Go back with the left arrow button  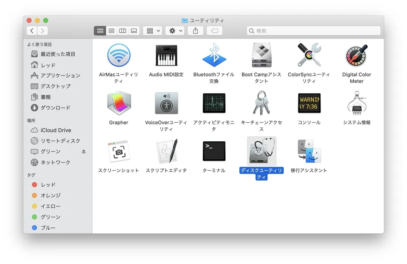pyautogui.click(x=32, y=31)
